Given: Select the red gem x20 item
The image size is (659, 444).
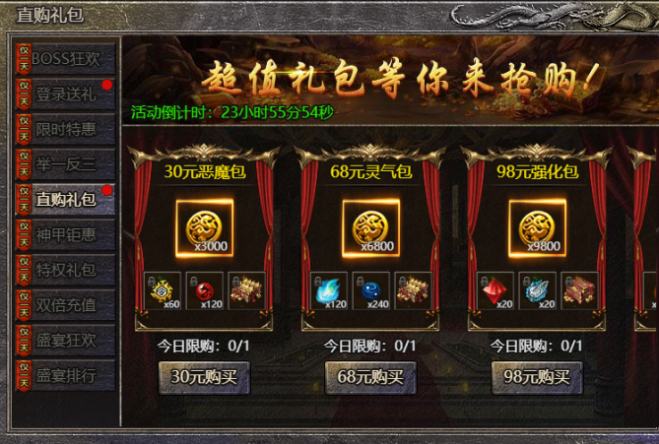Looking at the screenshot, I should pos(495,290).
